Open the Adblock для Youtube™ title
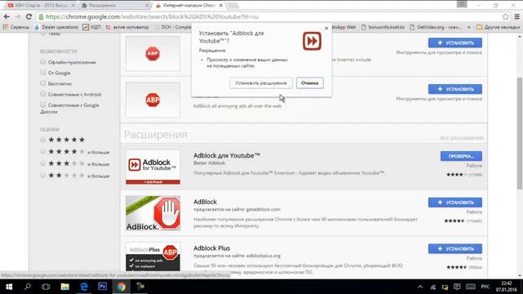The width and height of the screenshot is (523, 294). pos(226,155)
